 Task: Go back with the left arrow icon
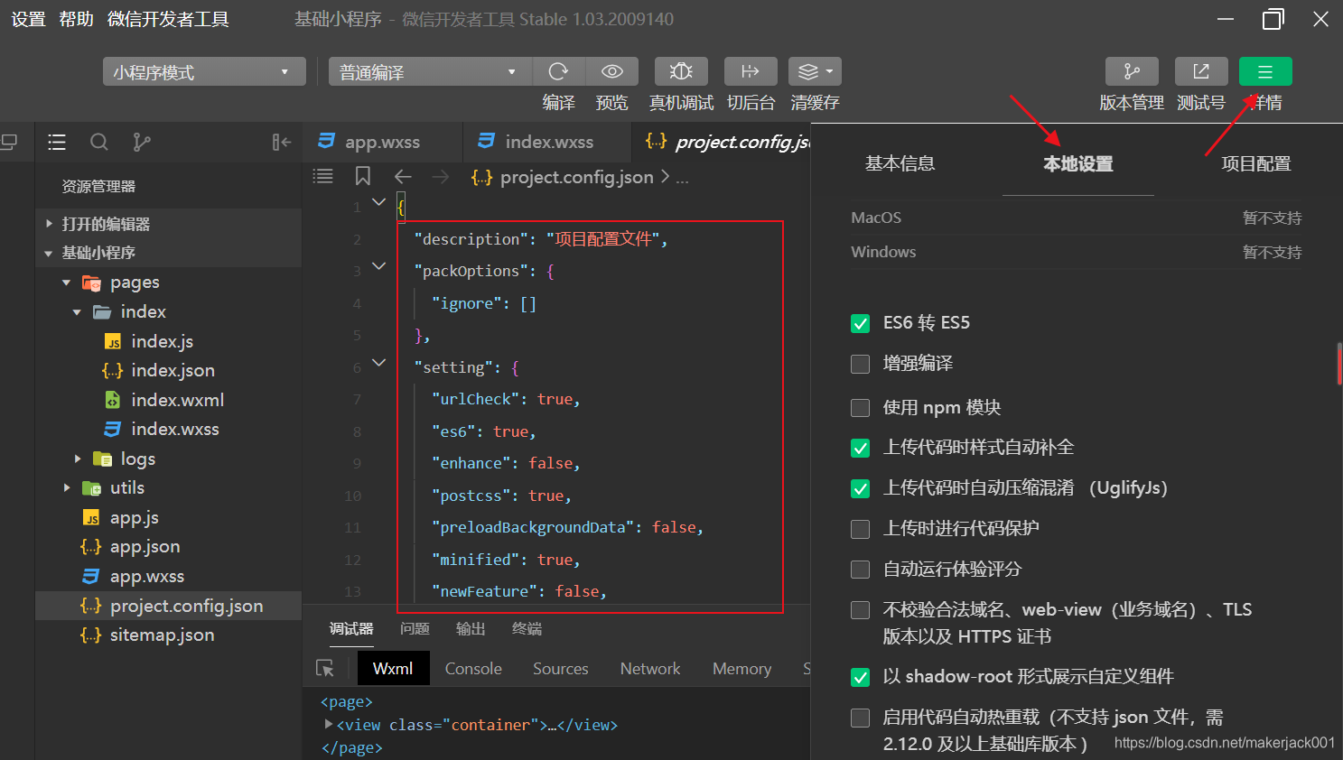(x=403, y=177)
